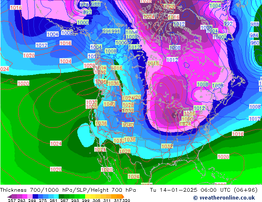Click the legend value "257"

coord(12,200)
